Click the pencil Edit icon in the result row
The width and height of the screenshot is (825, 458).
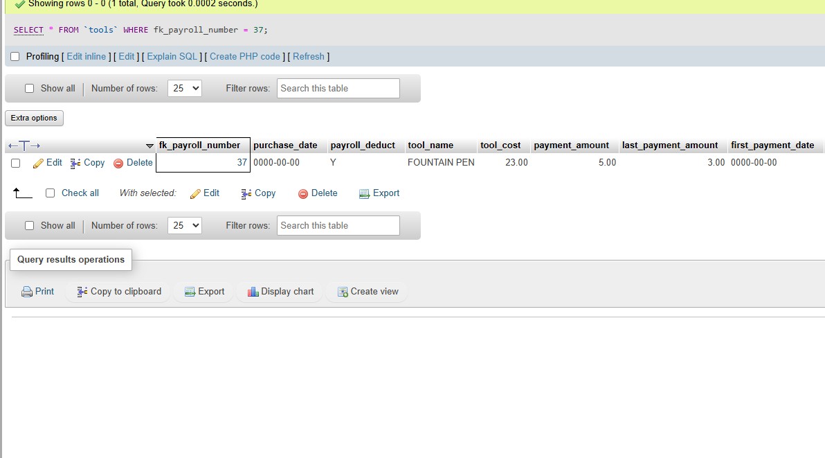[38, 164]
